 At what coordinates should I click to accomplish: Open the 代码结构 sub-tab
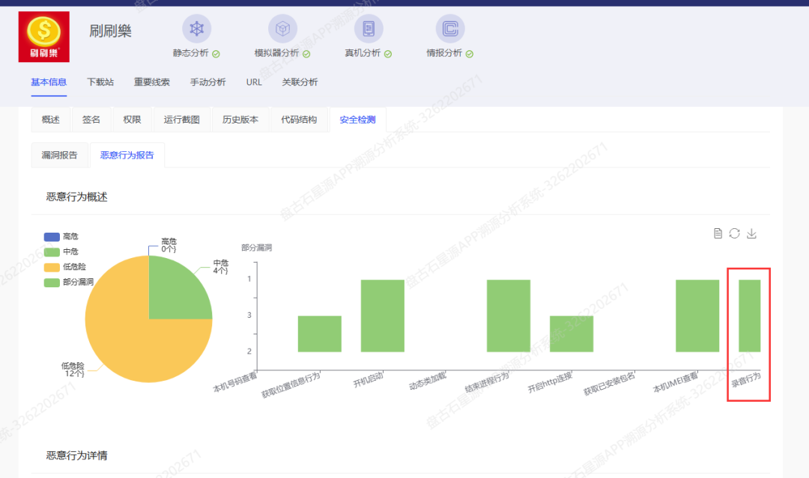point(299,120)
